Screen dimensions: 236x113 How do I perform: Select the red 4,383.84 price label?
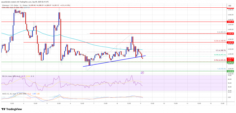click(230, 34)
